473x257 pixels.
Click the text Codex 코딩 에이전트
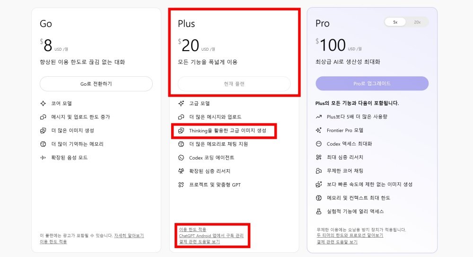tap(212, 158)
